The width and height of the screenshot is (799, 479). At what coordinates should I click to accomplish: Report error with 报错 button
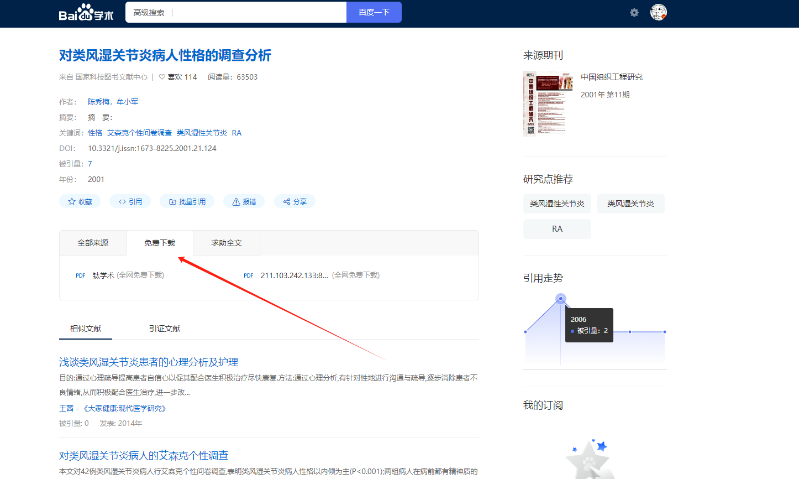click(x=244, y=201)
